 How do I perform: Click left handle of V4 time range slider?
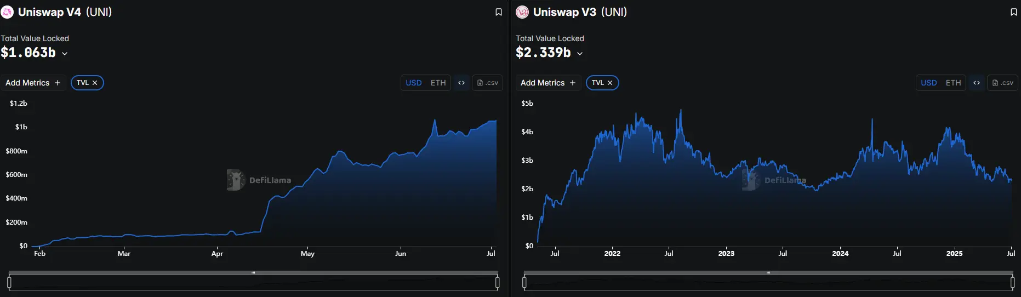point(9,282)
